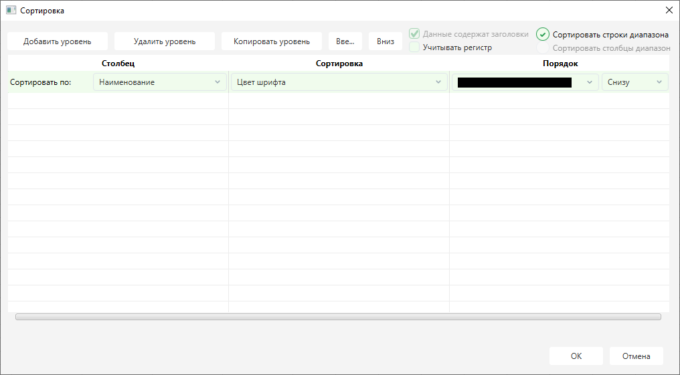Image resolution: width=680 pixels, height=375 pixels.
Task: Click the Копировать уровень button
Action: tap(272, 41)
